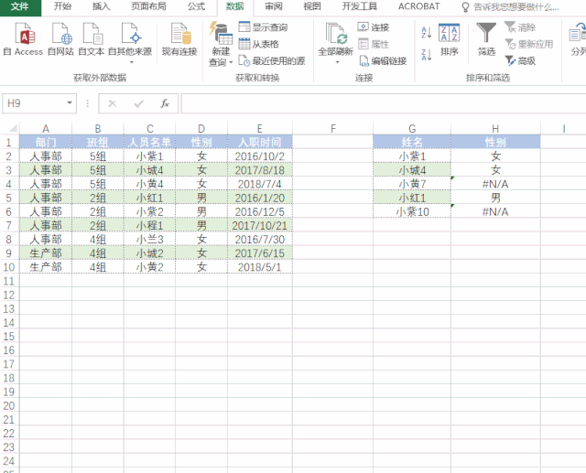Switch to the 开始 home tab
The image size is (586, 473).
pos(62,6)
